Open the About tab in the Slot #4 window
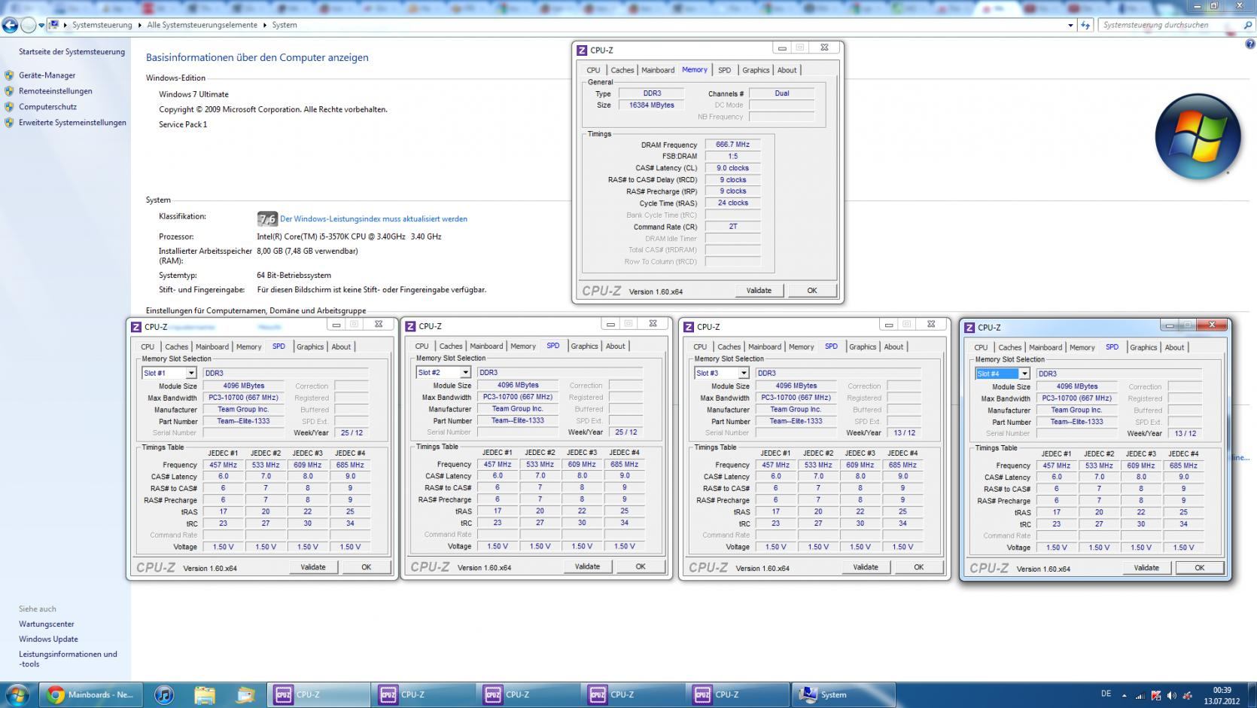The height and width of the screenshot is (708, 1257). [x=1174, y=347]
